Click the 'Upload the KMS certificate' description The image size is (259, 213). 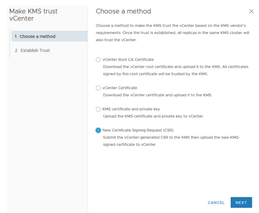coord(153,116)
